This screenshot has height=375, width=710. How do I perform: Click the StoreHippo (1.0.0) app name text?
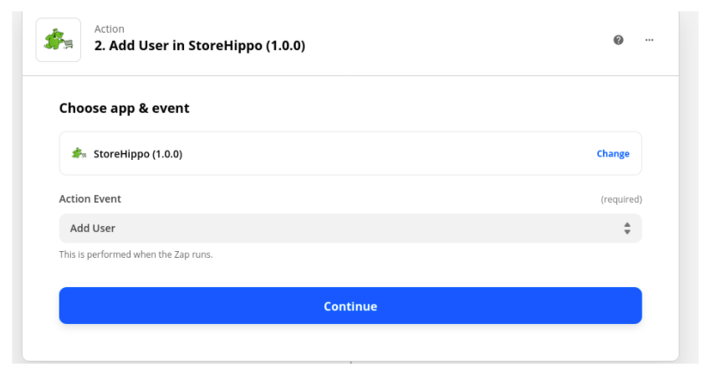click(138, 154)
